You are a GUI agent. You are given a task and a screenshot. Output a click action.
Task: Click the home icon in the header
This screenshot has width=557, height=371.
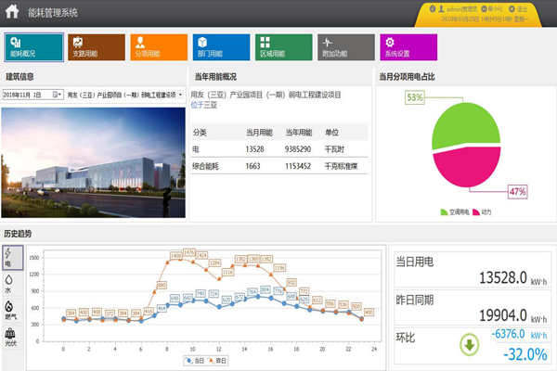click(x=12, y=11)
